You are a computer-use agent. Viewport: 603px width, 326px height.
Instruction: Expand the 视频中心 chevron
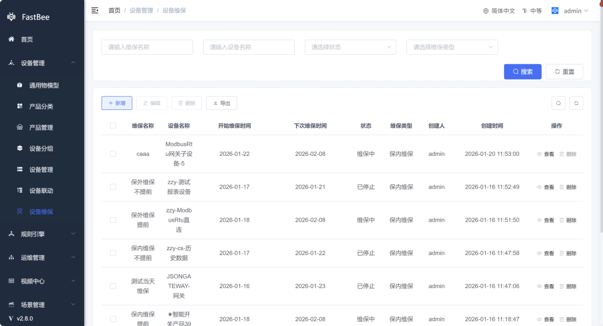pyautogui.click(x=73, y=281)
